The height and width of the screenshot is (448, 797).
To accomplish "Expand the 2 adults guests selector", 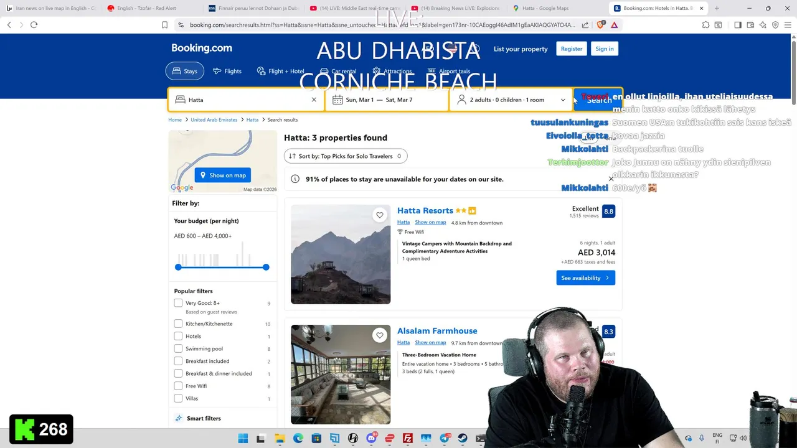I will [511, 100].
